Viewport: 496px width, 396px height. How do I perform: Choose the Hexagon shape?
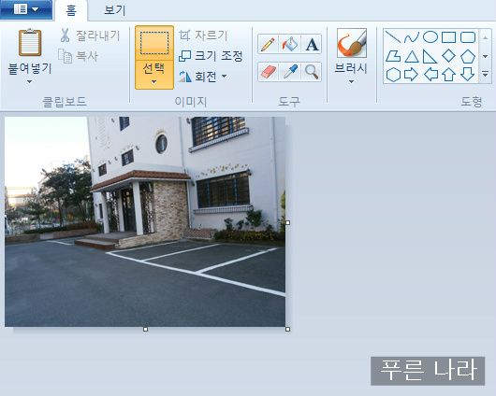pos(393,75)
